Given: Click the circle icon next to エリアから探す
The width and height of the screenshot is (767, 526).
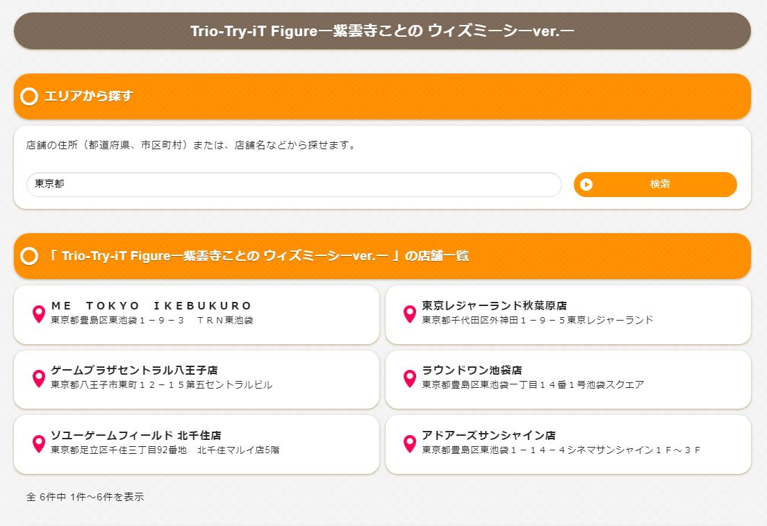Looking at the screenshot, I should (29, 96).
